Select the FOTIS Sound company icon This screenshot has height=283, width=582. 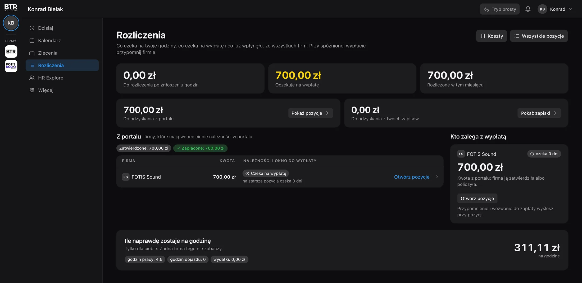[x=11, y=66]
